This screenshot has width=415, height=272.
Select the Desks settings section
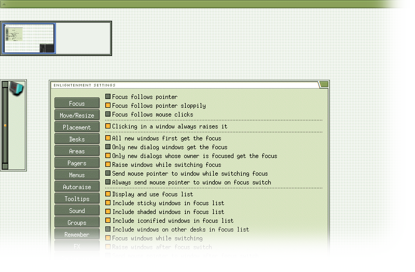77,139
